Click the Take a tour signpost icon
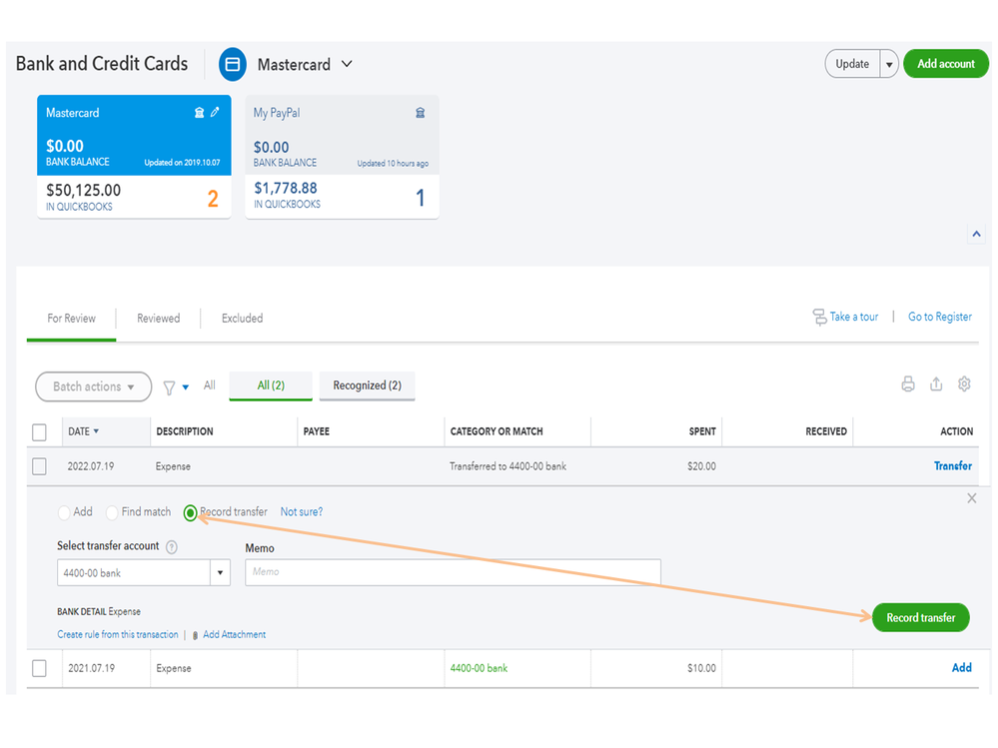The image size is (998, 748). point(819,317)
